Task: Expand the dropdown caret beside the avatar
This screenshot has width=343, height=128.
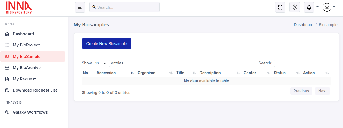Action: 334,7
